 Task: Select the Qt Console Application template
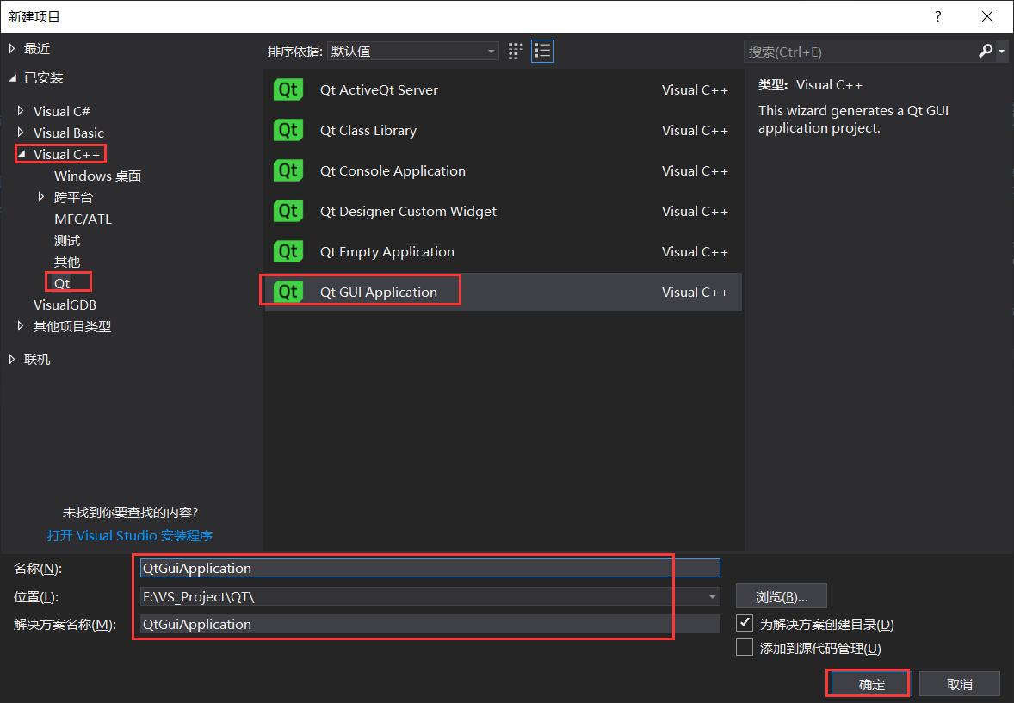393,170
